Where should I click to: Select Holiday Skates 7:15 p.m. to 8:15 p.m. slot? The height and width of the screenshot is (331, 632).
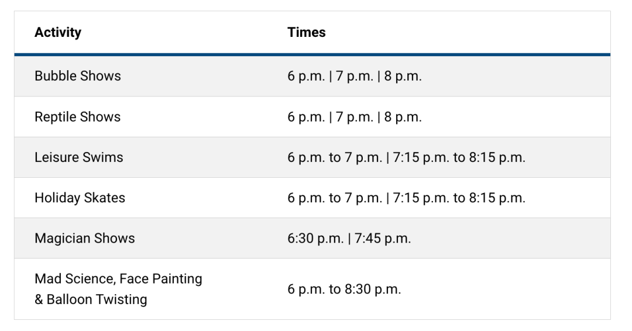pyautogui.click(x=459, y=198)
